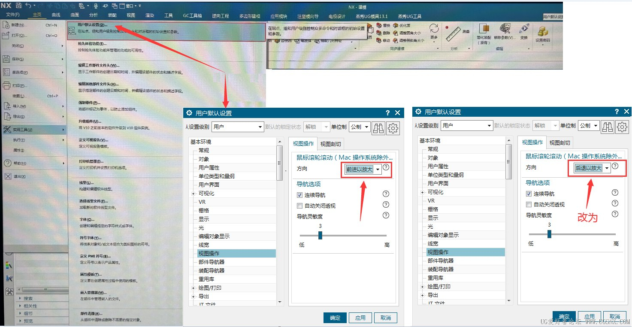
Task: Expand 绘图/打印 tree node in middle dialog
Action: 194,288
